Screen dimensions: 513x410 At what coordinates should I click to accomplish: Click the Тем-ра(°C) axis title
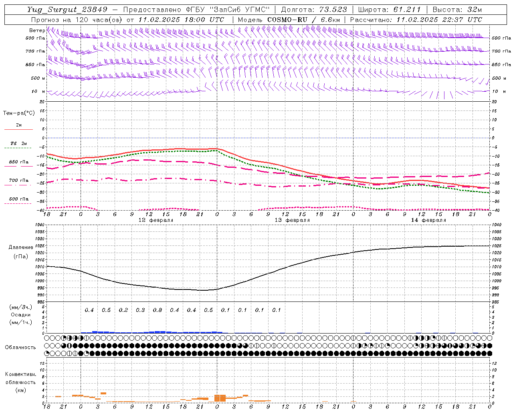(19, 113)
